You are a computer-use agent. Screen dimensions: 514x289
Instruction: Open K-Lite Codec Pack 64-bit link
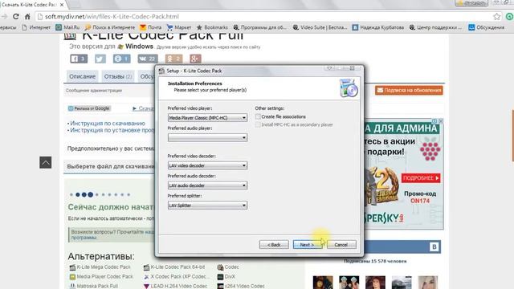[177, 267]
